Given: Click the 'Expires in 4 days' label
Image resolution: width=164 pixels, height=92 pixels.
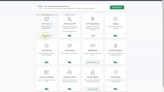Looking at the screenshot, I should 69,15.
